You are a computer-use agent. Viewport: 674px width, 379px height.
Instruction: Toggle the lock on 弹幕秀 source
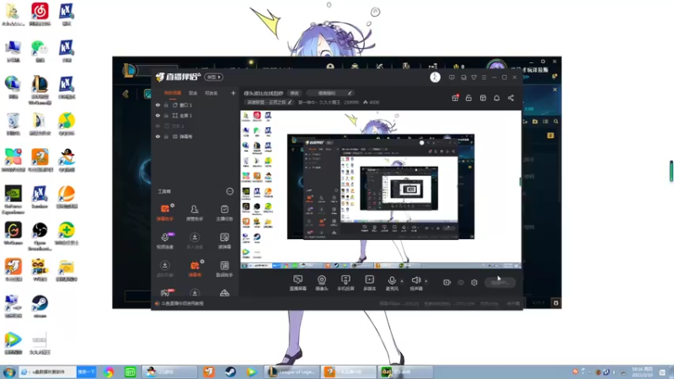point(166,136)
